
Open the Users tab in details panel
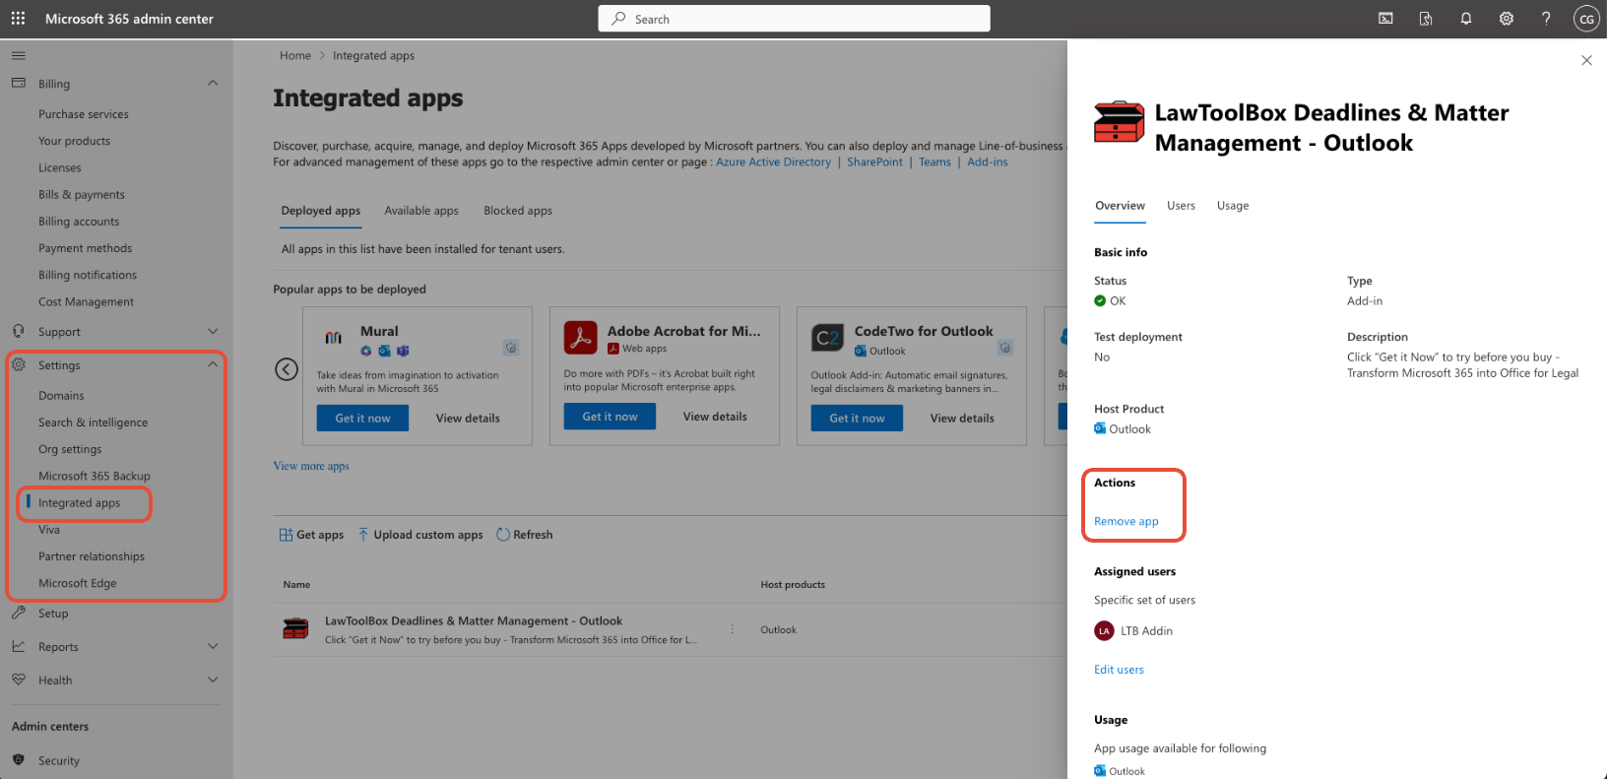click(x=1181, y=206)
